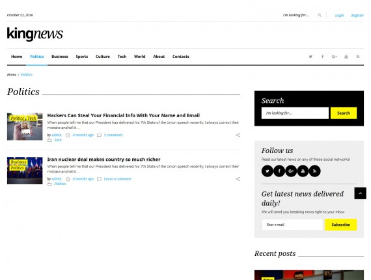Open the Contacts menu item
This screenshot has width=371, height=280.
181,57
